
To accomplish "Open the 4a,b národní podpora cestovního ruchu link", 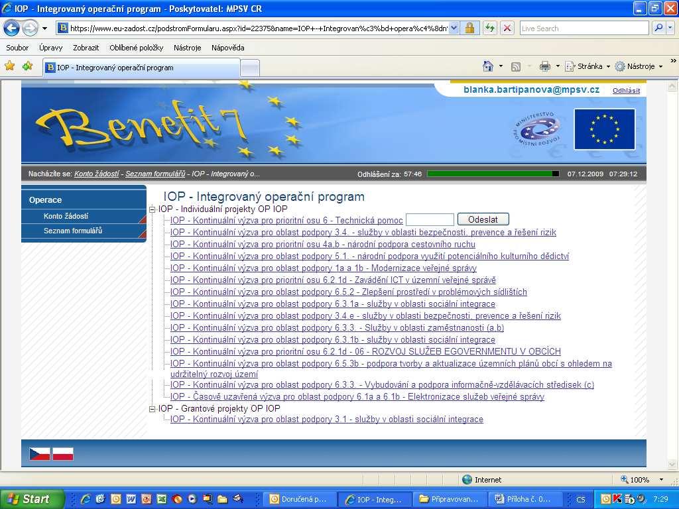I will (323, 244).
